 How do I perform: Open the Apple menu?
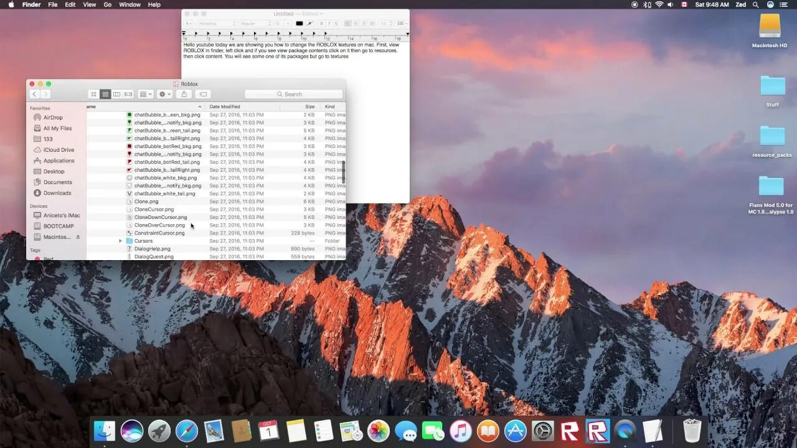pos(11,4)
